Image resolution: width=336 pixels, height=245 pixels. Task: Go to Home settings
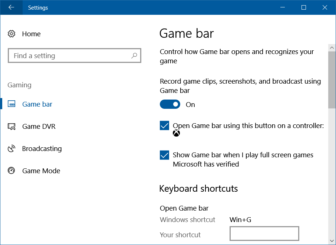point(31,34)
